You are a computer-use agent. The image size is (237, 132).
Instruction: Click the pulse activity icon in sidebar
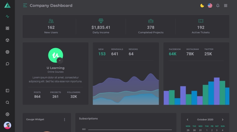tap(7, 16)
